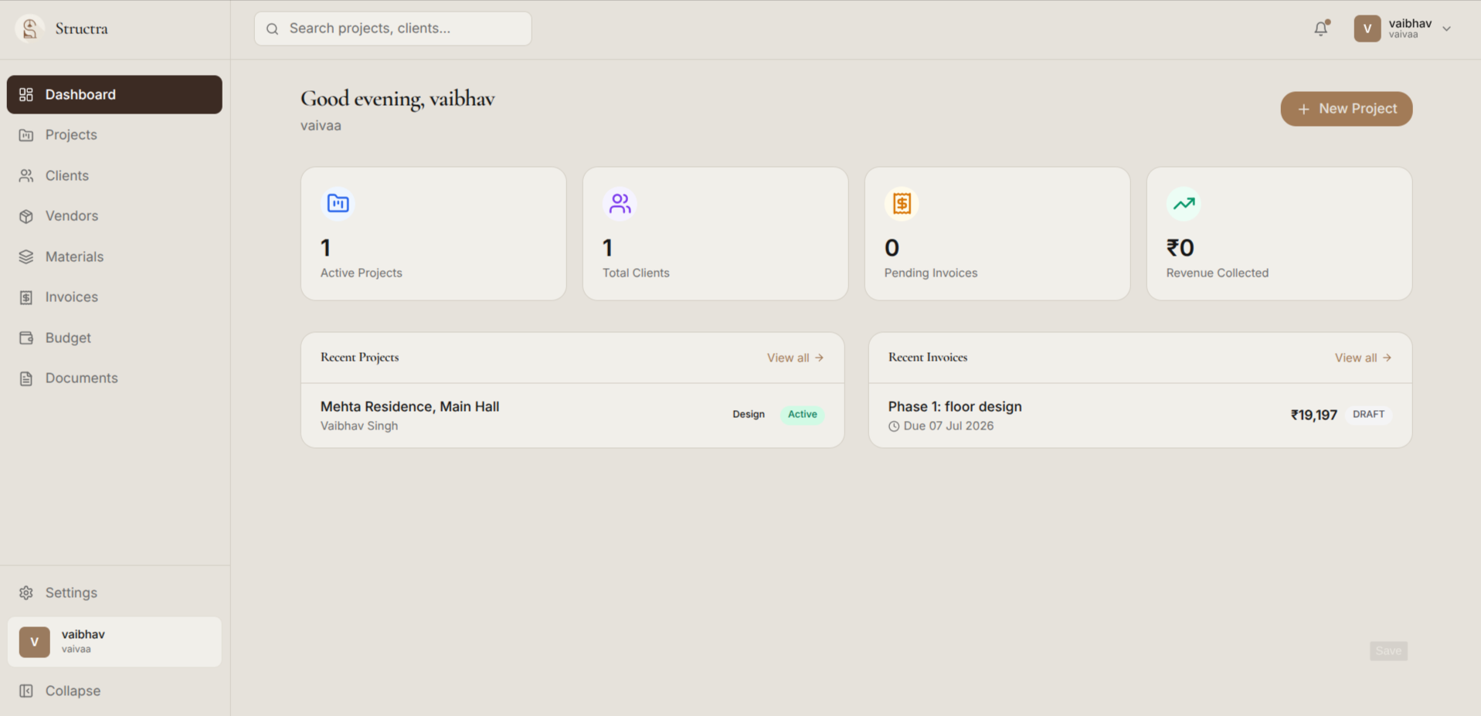Click the Vendors box icon in sidebar
Screen dimensions: 1481x716
point(26,216)
